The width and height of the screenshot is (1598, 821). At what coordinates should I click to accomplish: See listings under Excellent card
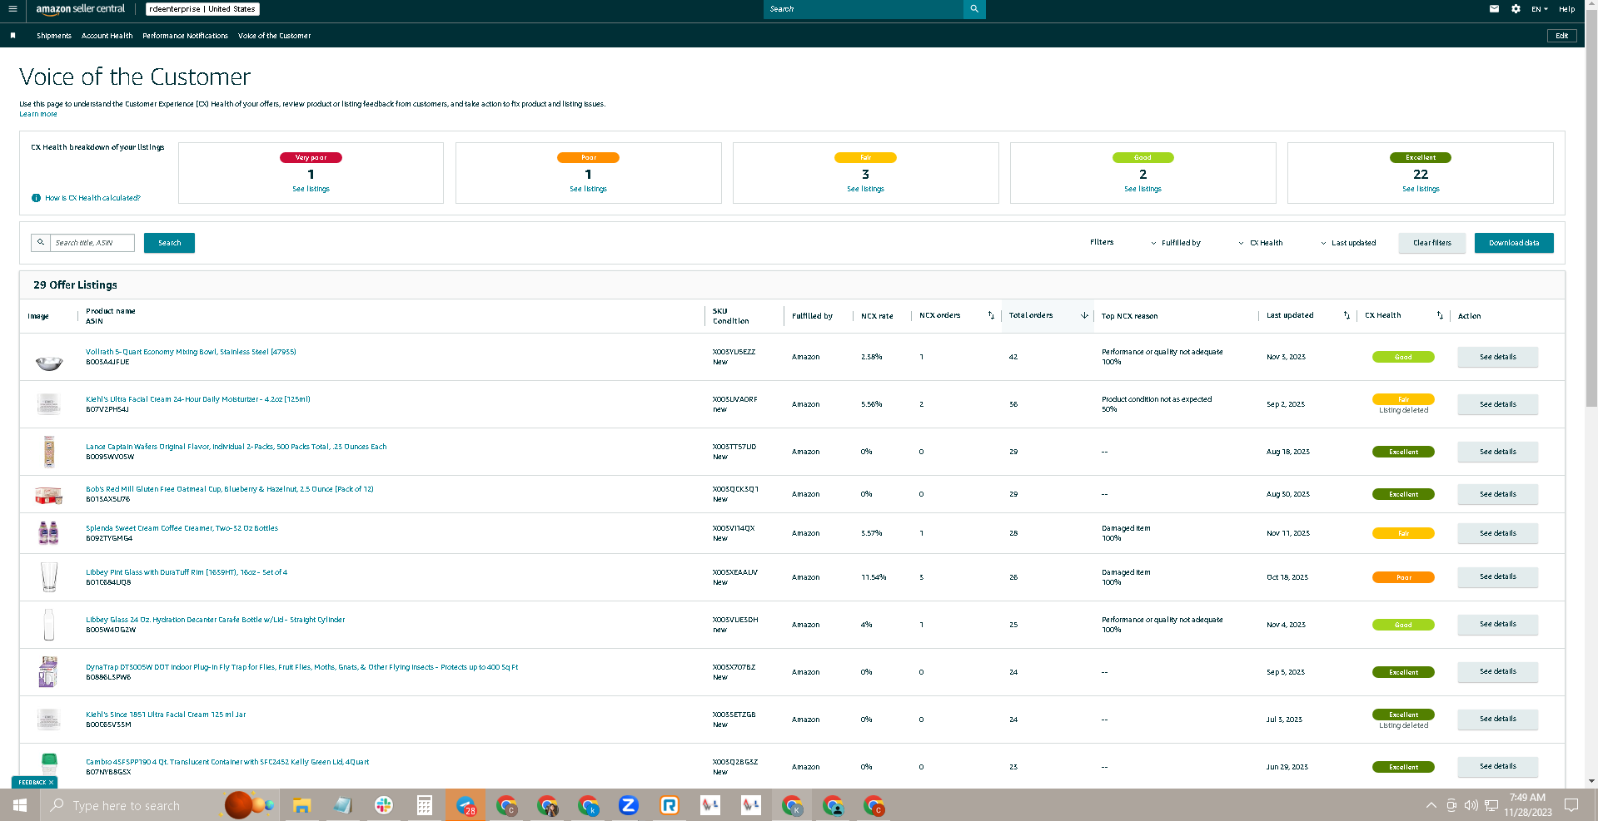click(1421, 189)
